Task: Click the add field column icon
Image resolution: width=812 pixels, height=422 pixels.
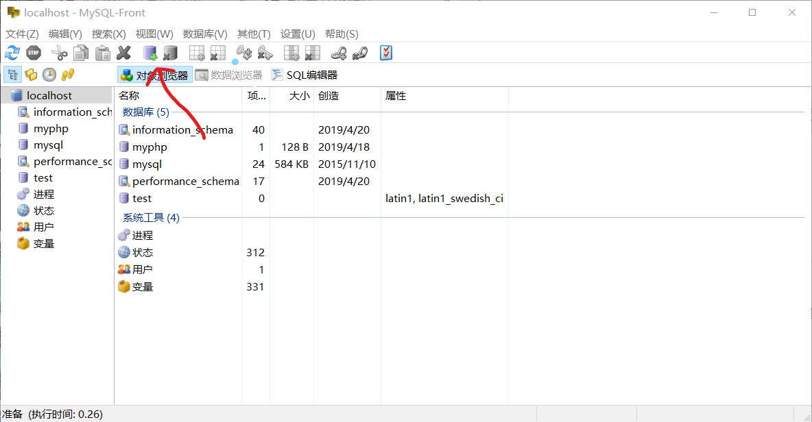Action: [291, 53]
